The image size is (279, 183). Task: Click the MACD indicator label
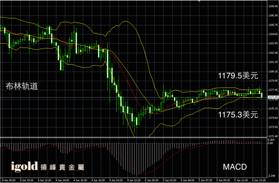235,167
